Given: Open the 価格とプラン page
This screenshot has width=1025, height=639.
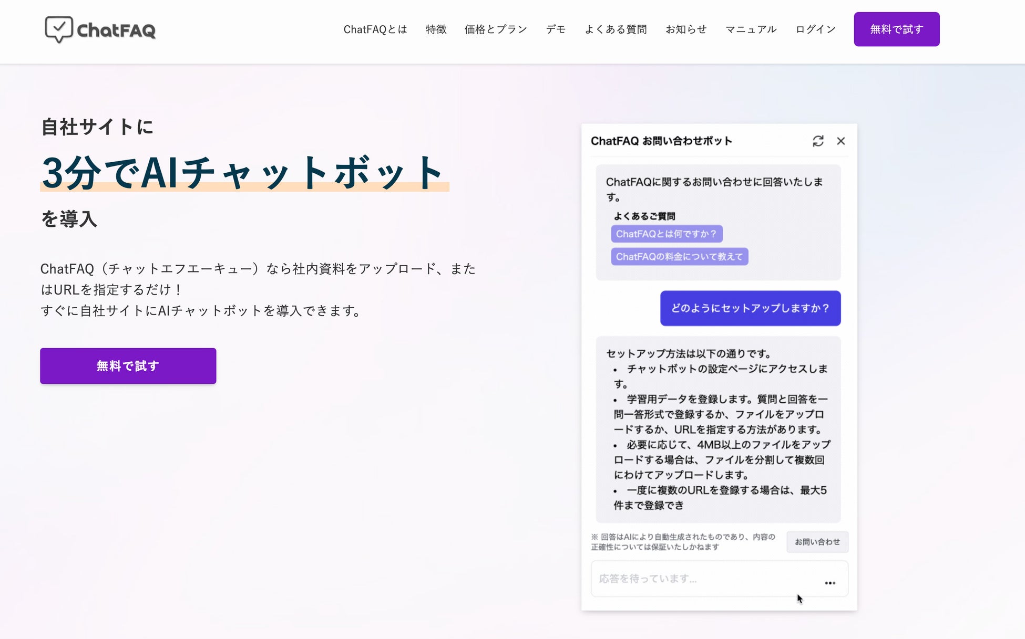Looking at the screenshot, I should (495, 29).
